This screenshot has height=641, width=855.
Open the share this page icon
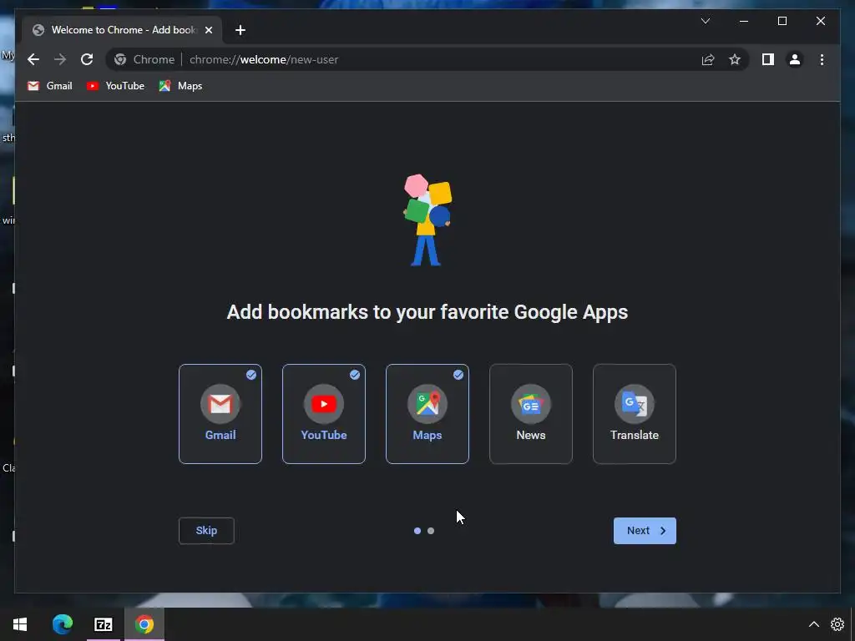tap(708, 59)
